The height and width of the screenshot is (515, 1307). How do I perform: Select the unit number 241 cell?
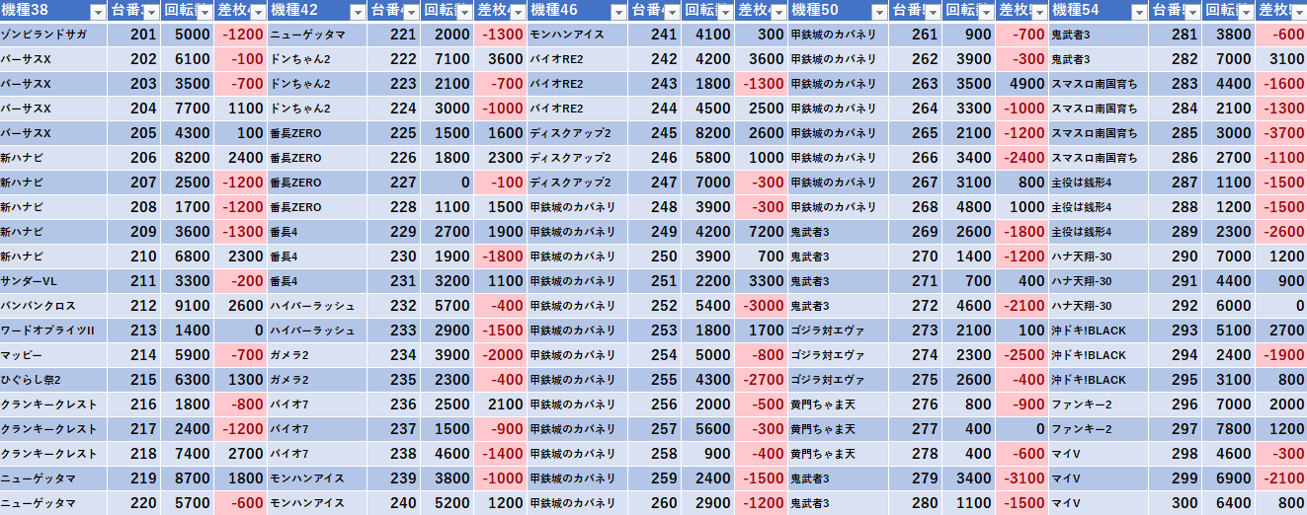pyautogui.click(x=655, y=35)
